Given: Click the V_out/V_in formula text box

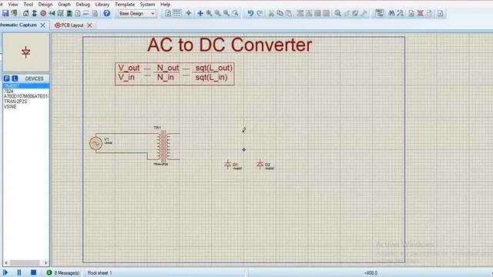Looking at the screenshot, I should (175, 74).
